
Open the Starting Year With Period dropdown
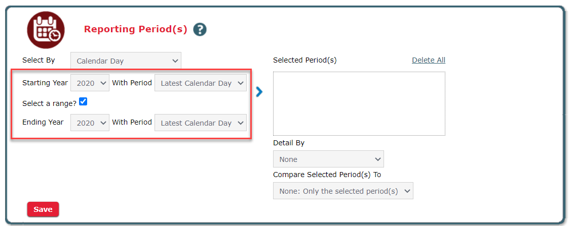point(201,83)
